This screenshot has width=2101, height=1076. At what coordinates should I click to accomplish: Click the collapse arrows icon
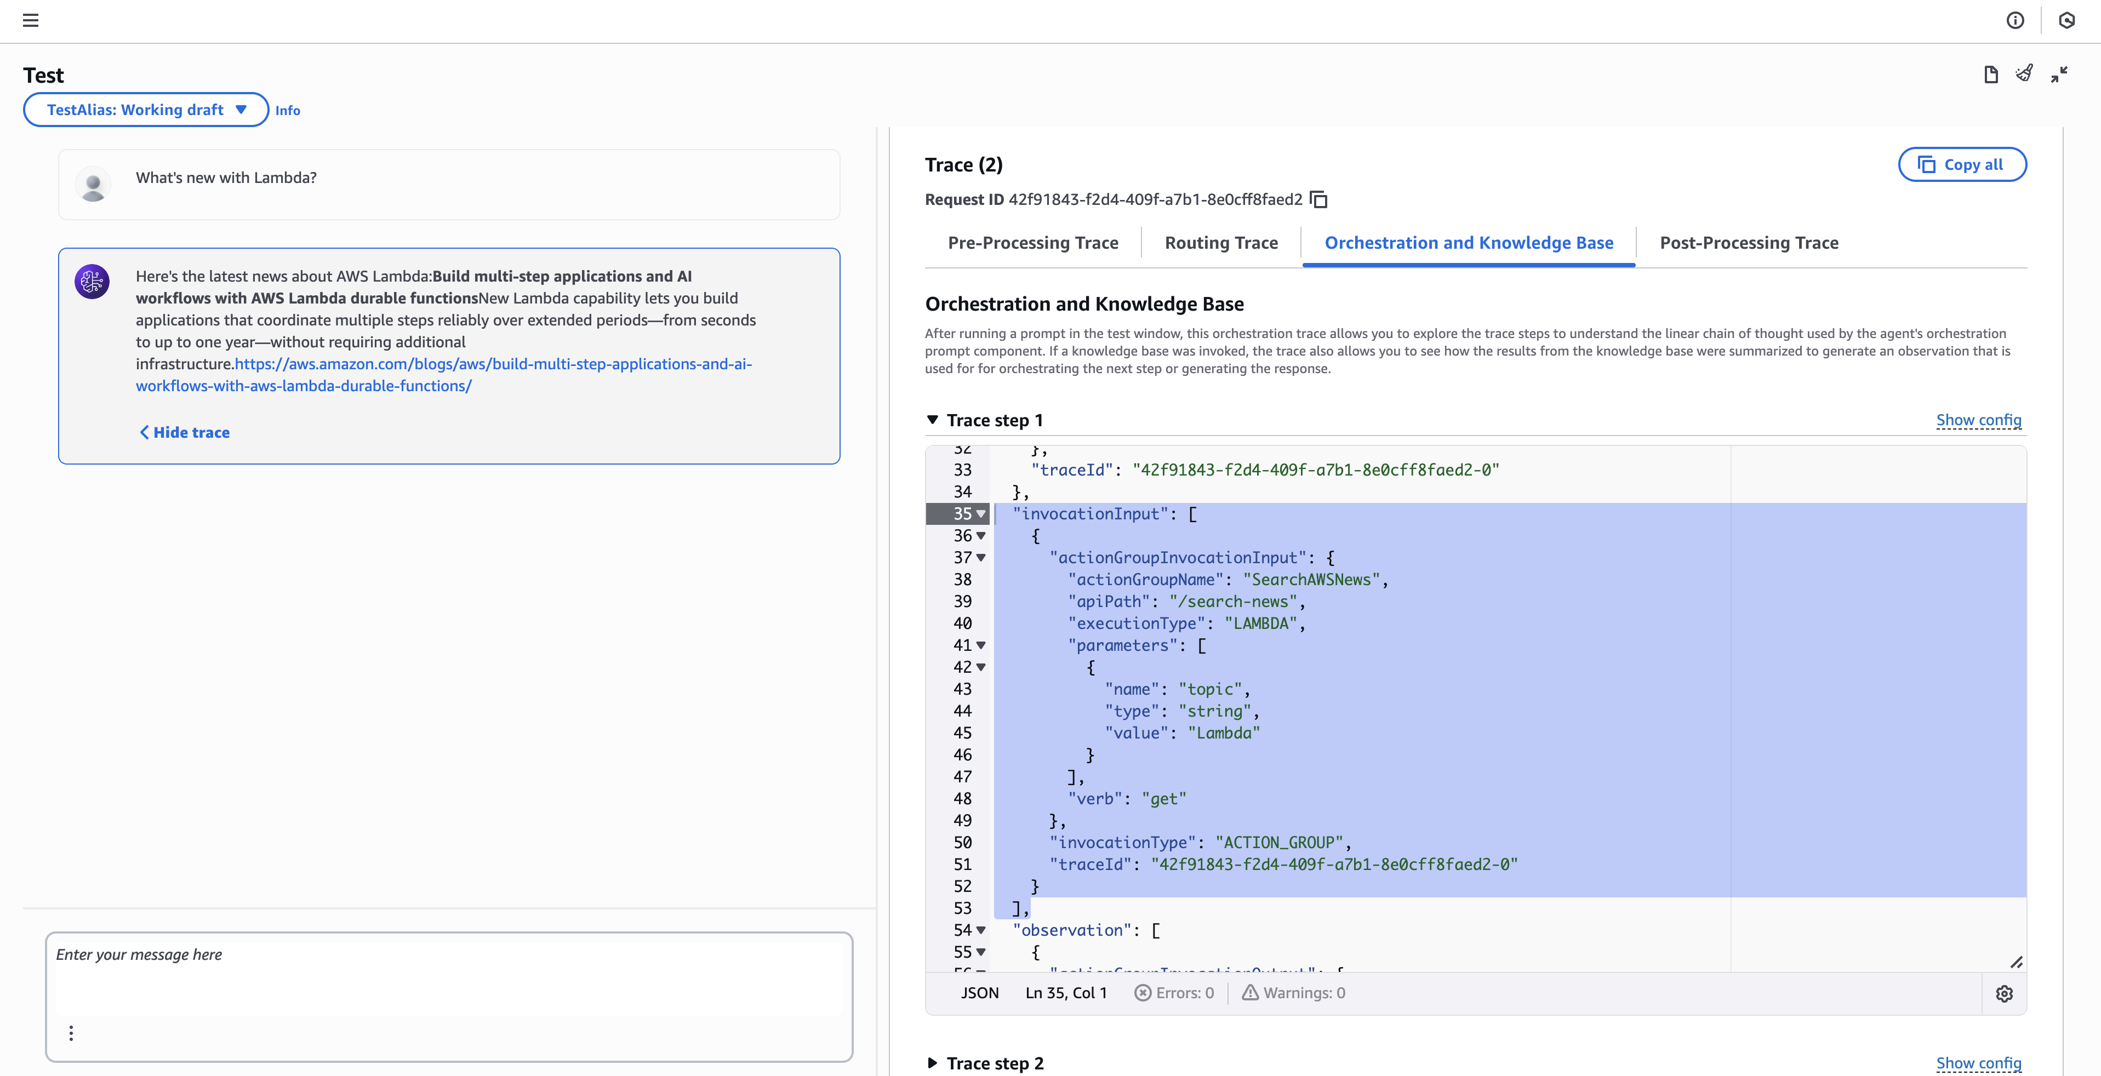coord(2059,75)
